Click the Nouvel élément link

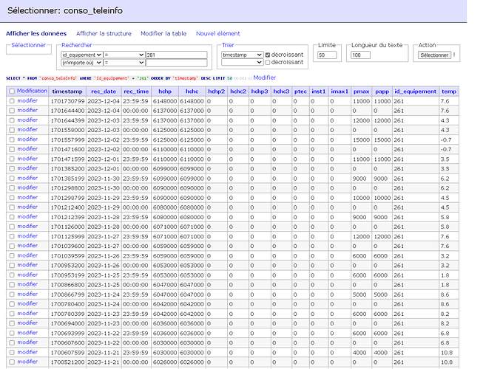(x=217, y=33)
